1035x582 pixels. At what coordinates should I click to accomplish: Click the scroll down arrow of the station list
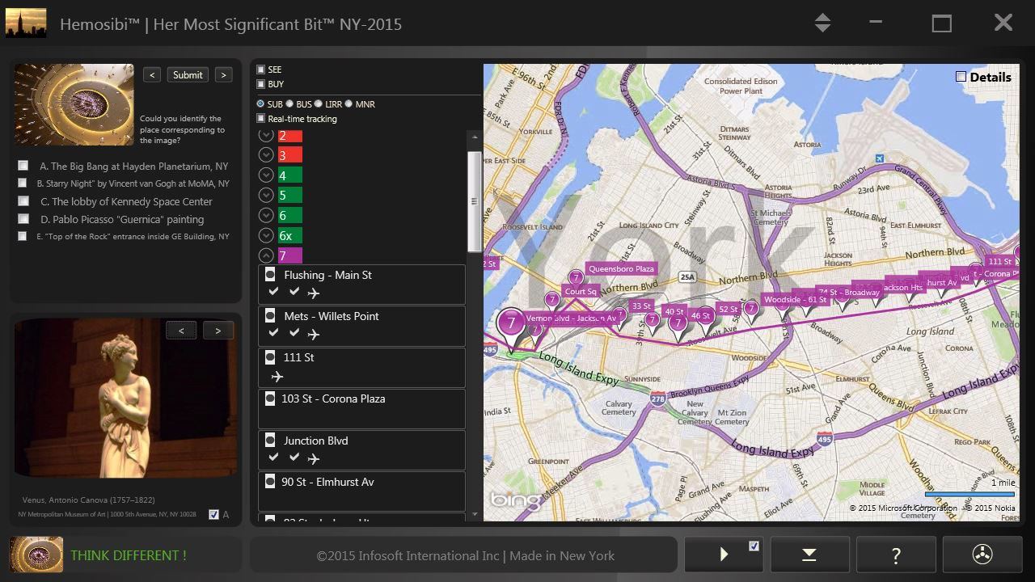pos(475,514)
